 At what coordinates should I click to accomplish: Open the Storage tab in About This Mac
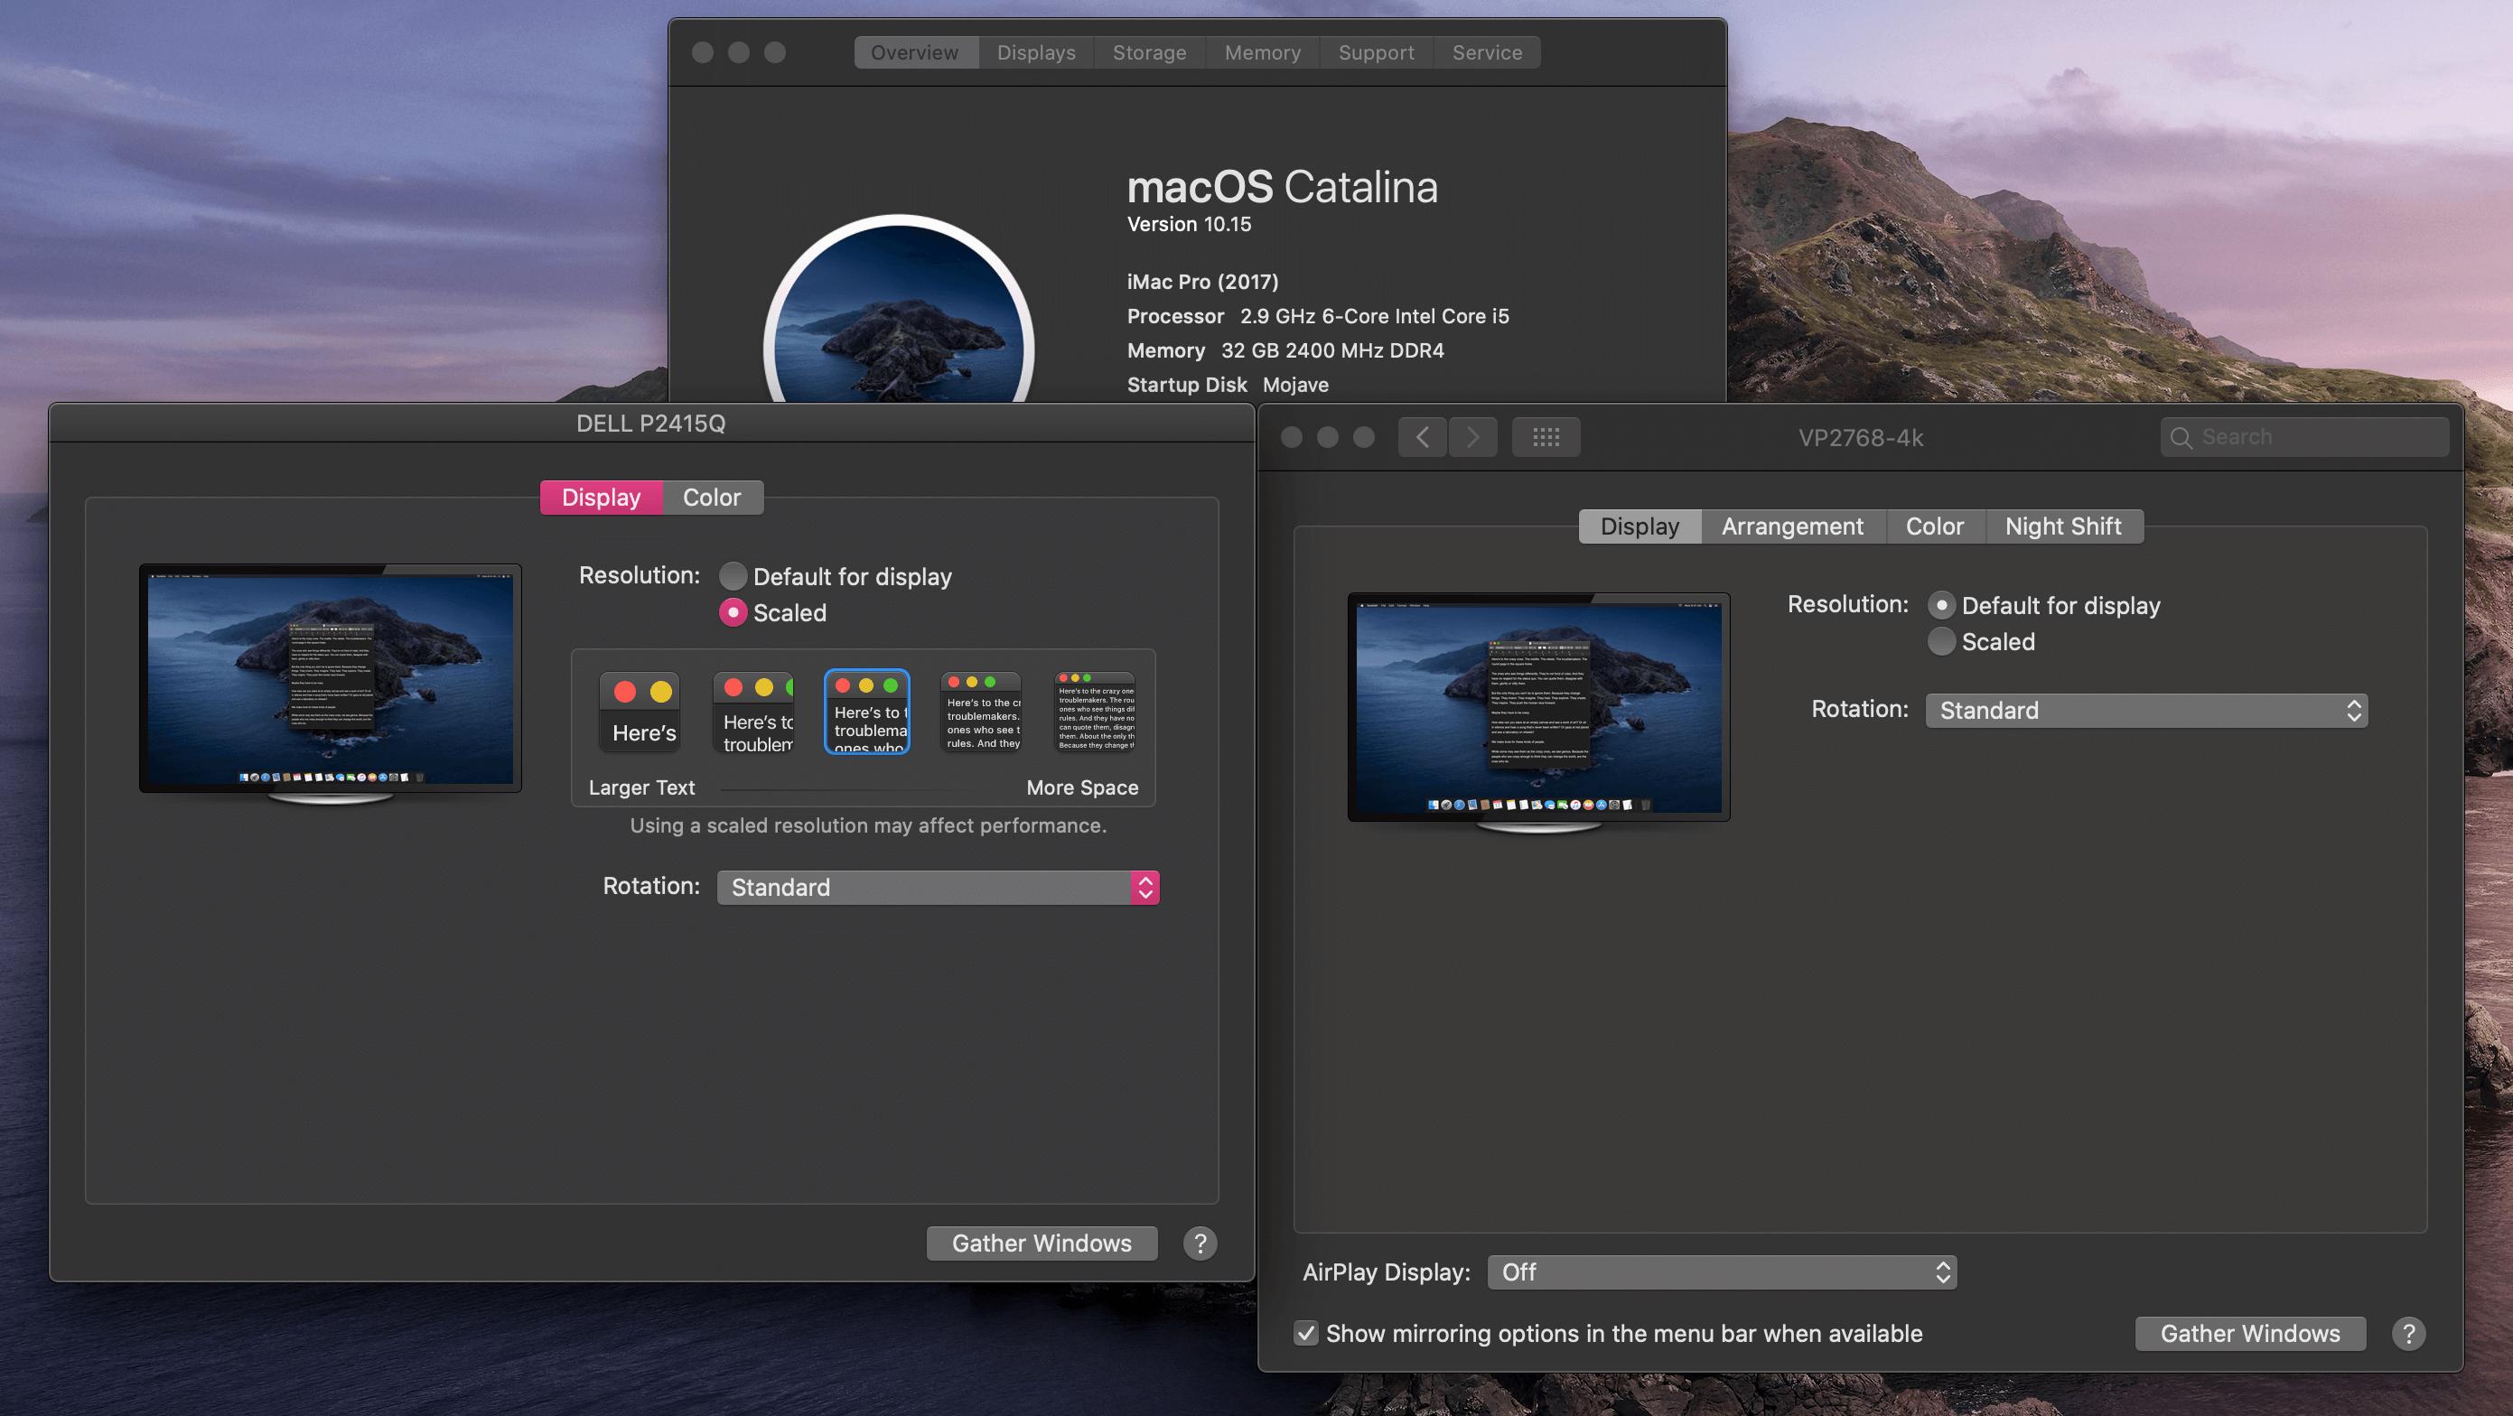pos(1149,52)
